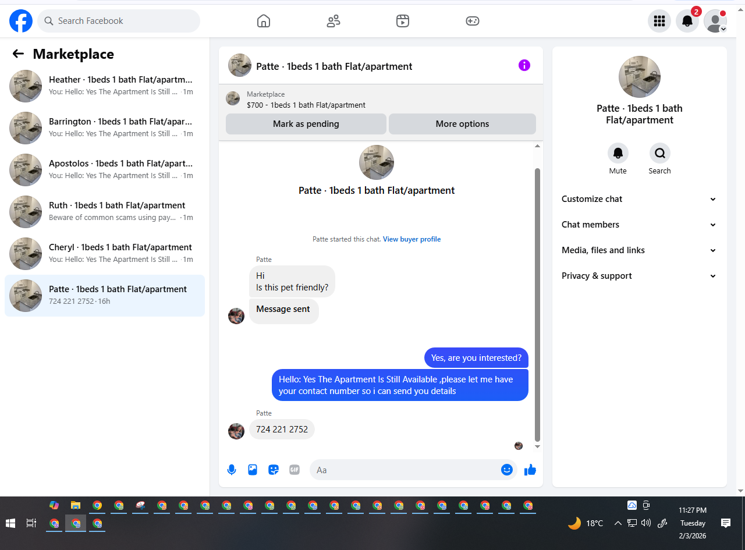Expand Chat members section
Screen dimensions: 745x550
pos(639,225)
